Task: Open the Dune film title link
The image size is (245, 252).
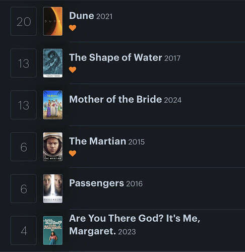Action: click(82, 16)
